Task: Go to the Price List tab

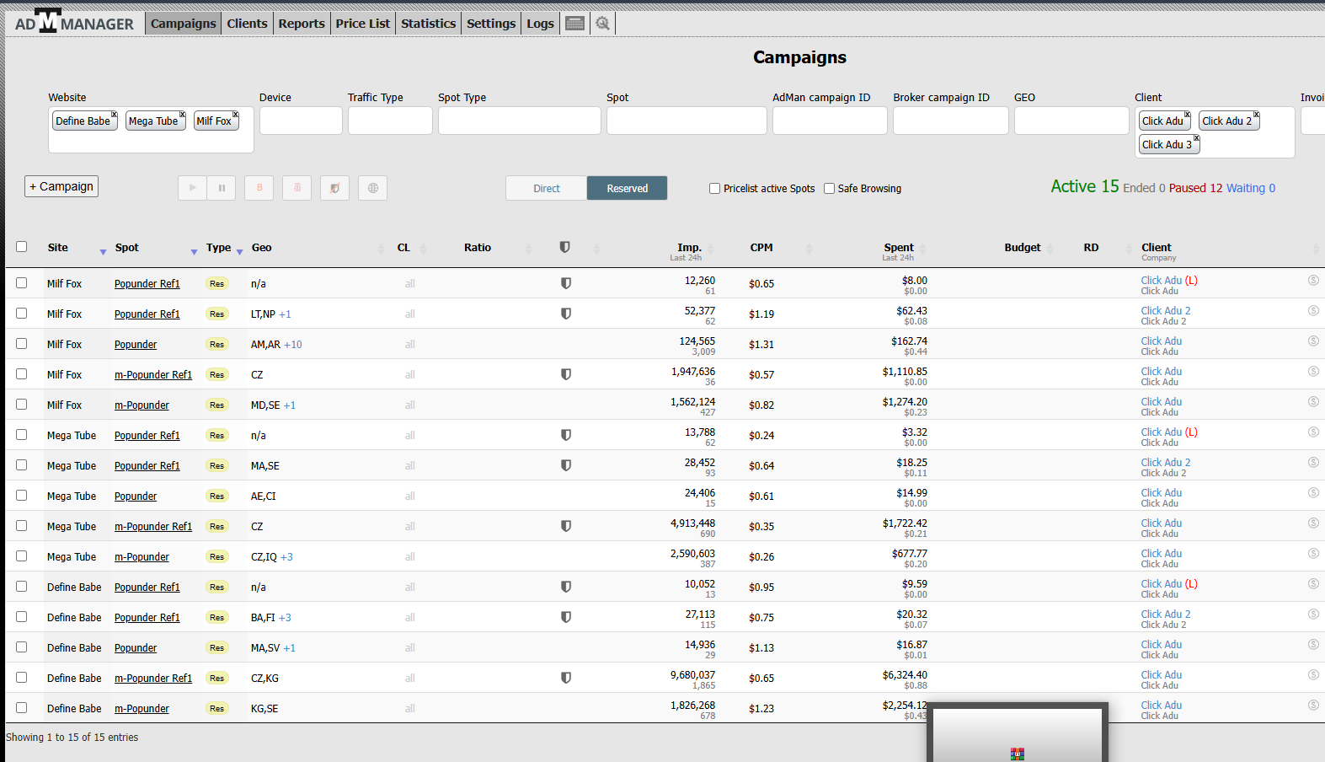Action: pos(362,24)
